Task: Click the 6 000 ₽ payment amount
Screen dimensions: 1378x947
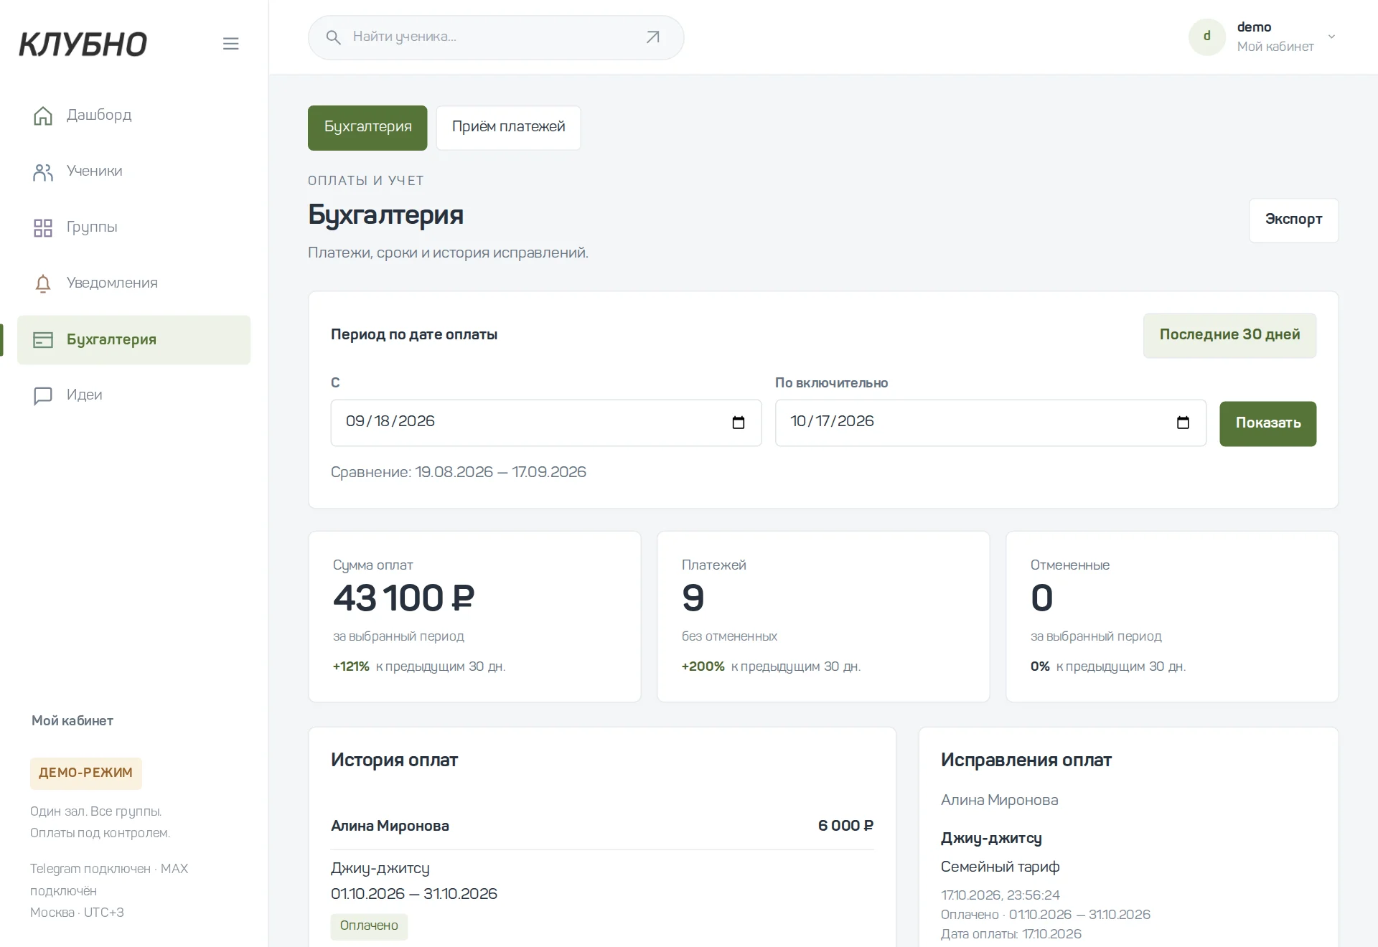Action: [845, 826]
